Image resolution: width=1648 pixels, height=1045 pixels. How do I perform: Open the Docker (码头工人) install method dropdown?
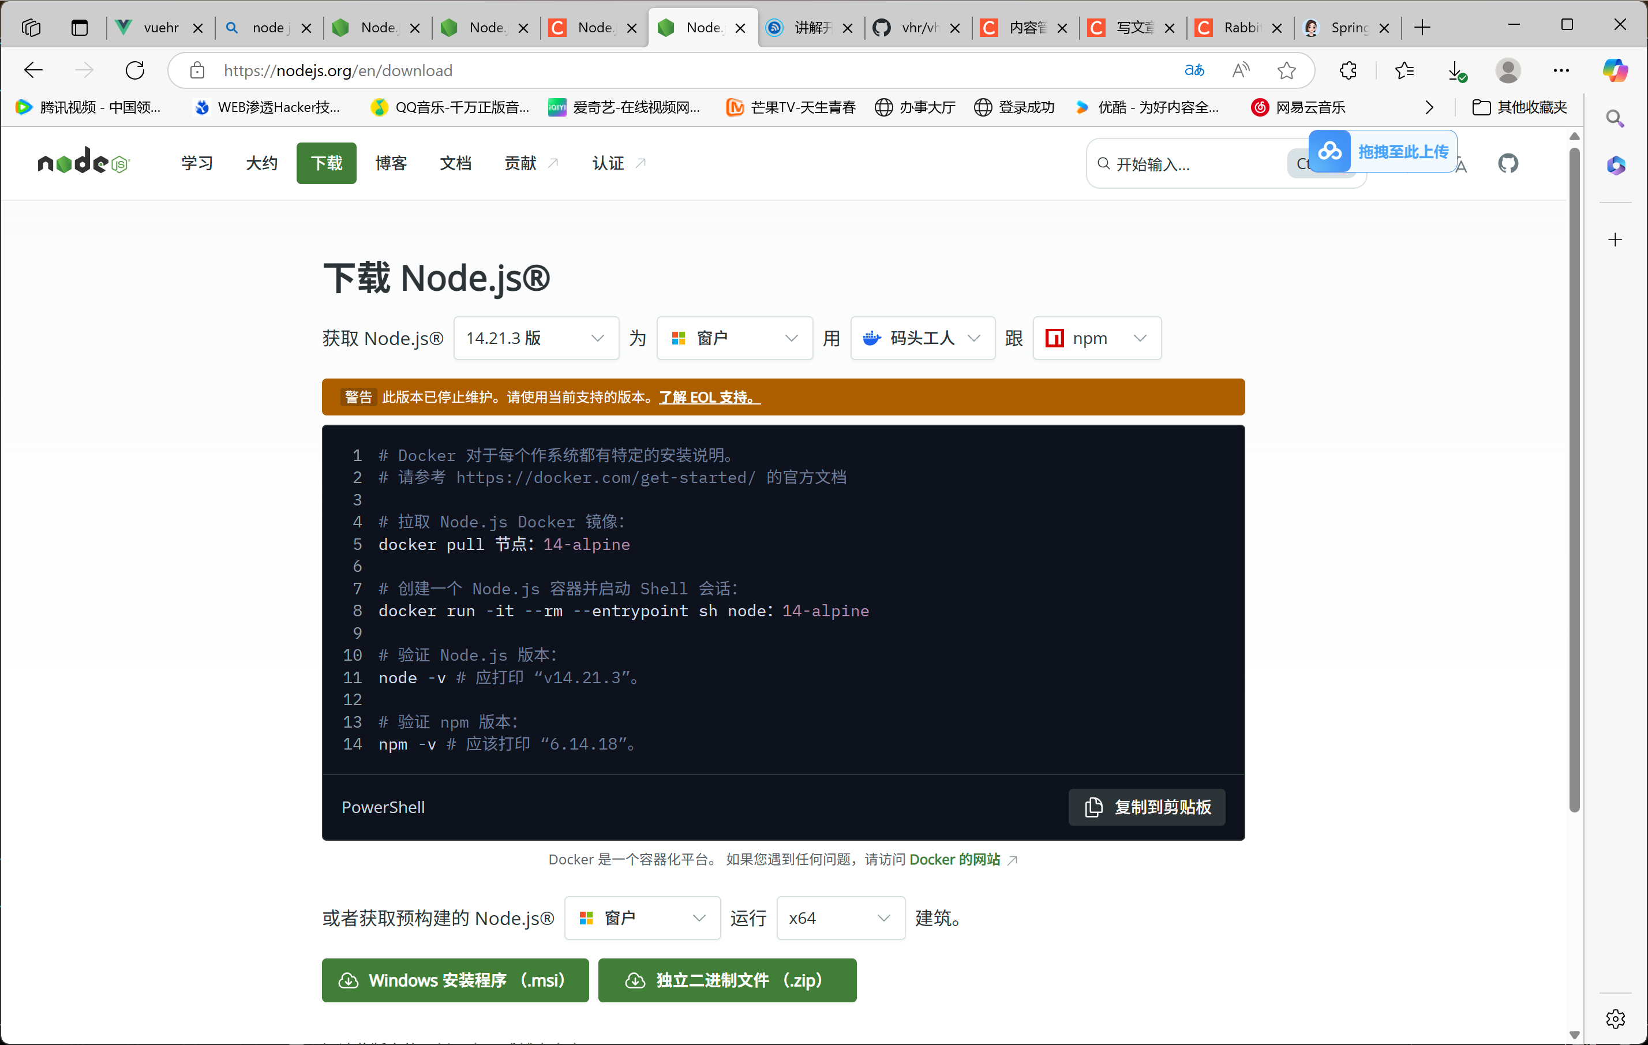922,338
